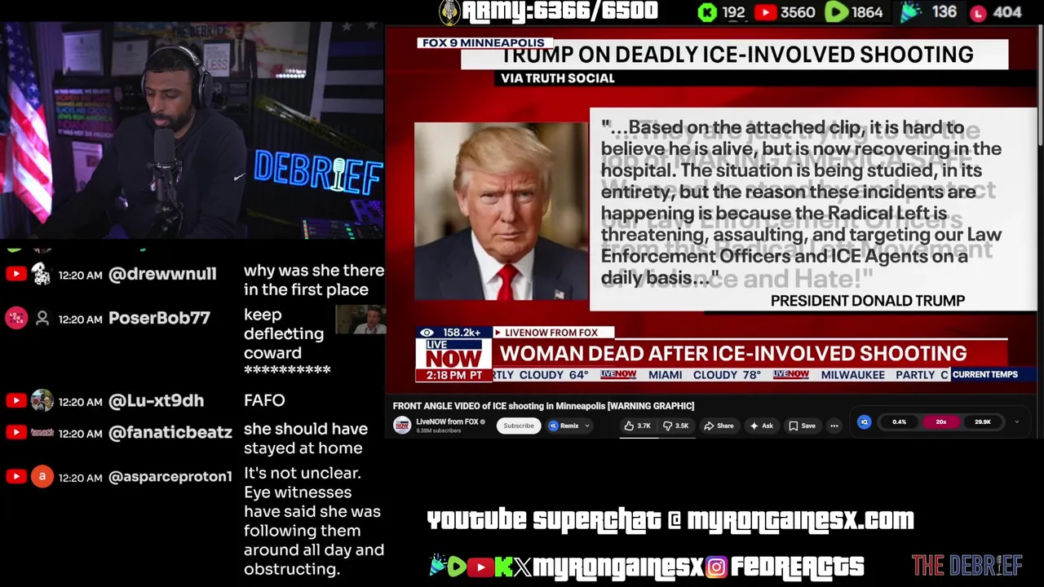Click the X logo before MYRONGAINESX handle
The image size is (1044, 587).
523,567
